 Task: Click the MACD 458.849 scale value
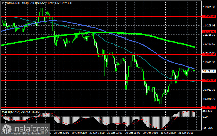(207, 112)
